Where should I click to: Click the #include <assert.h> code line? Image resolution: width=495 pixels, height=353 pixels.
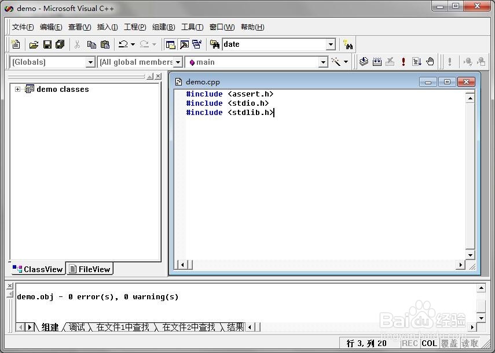pyautogui.click(x=229, y=94)
